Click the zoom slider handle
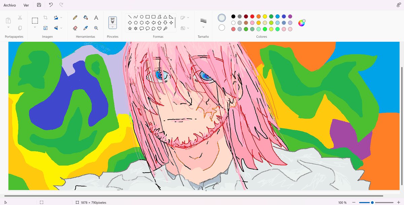 (x=372, y=202)
